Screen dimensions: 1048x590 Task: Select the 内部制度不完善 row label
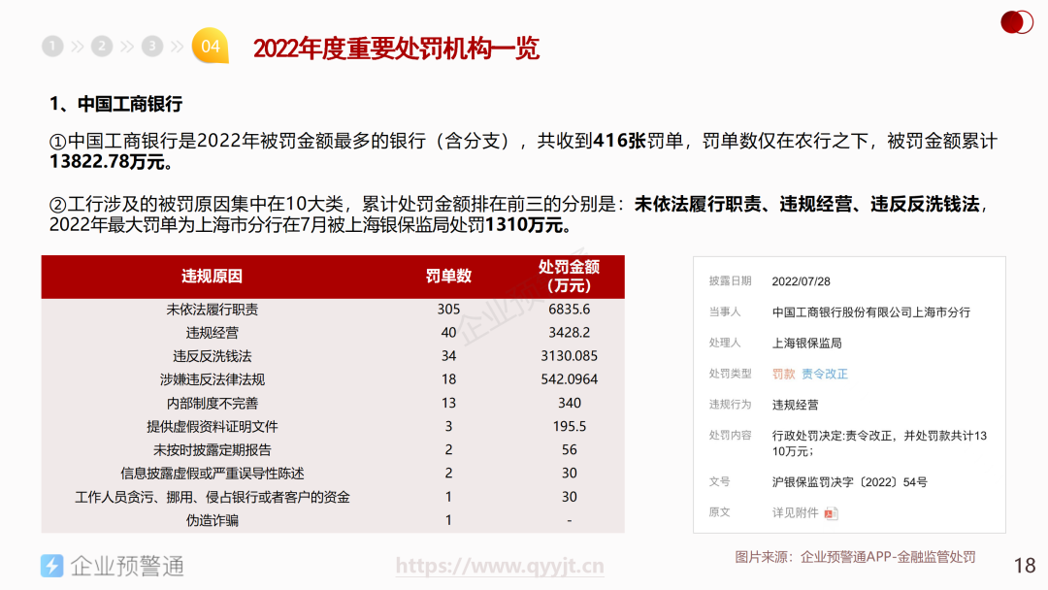(x=212, y=403)
